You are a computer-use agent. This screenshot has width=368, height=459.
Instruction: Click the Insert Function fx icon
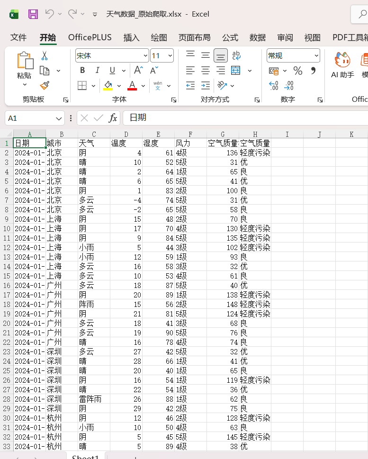[x=113, y=118]
